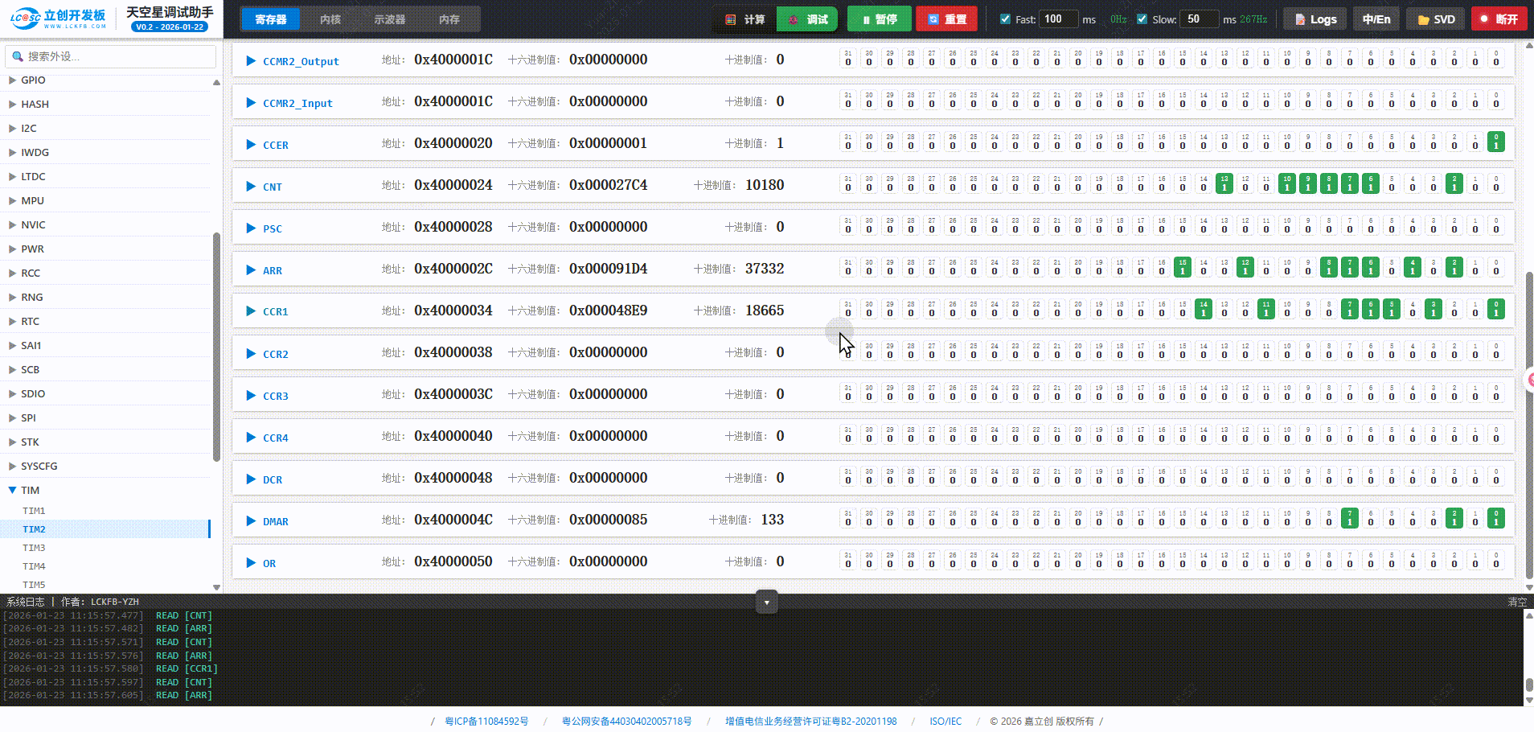Open the 内核 core tab
This screenshot has width=1534, height=732.
point(330,19)
